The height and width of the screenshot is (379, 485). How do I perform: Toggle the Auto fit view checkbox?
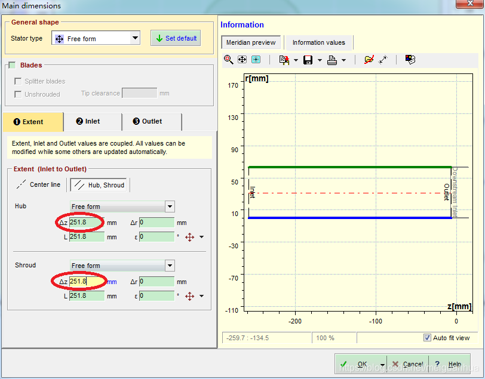pyautogui.click(x=427, y=338)
